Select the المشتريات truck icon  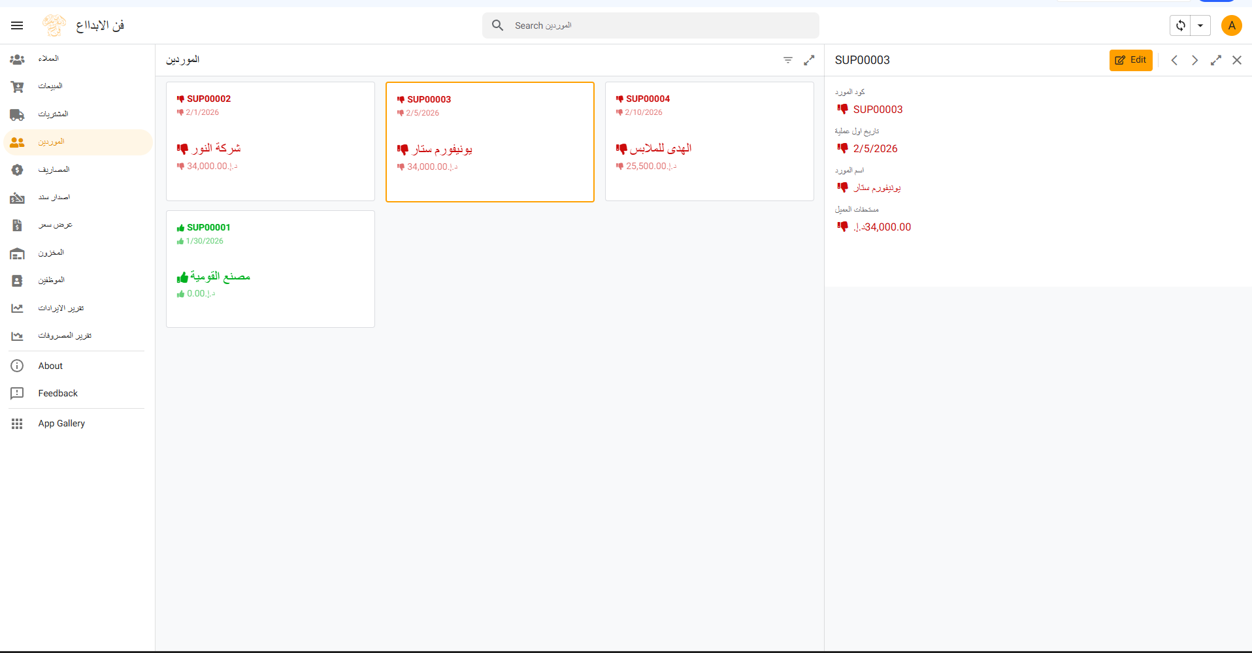point(18,114)
